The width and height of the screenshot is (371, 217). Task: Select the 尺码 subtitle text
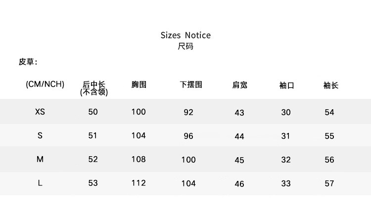(x=185, y=46)
